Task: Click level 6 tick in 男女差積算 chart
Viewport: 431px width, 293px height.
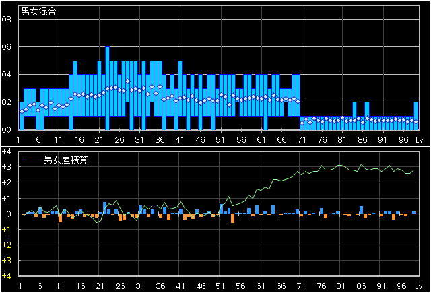Action: pos(40,286)
